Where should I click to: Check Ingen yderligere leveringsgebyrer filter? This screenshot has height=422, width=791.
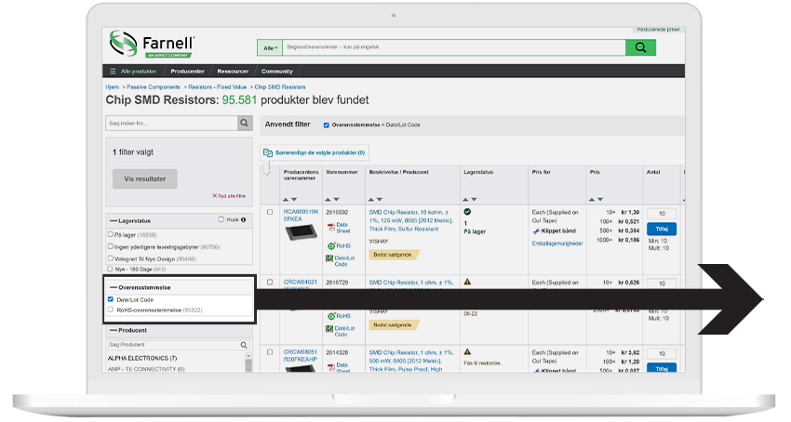pos(110,246)
